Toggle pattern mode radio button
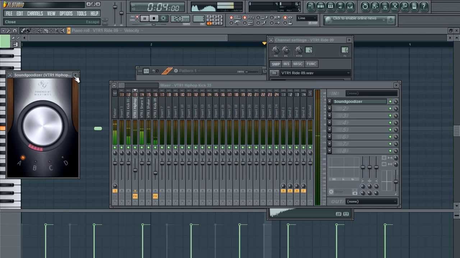The height and width of the screenshot is (258, 460). [137, 16]
